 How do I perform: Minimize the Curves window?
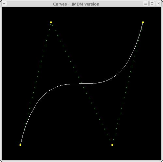[146, 4]
